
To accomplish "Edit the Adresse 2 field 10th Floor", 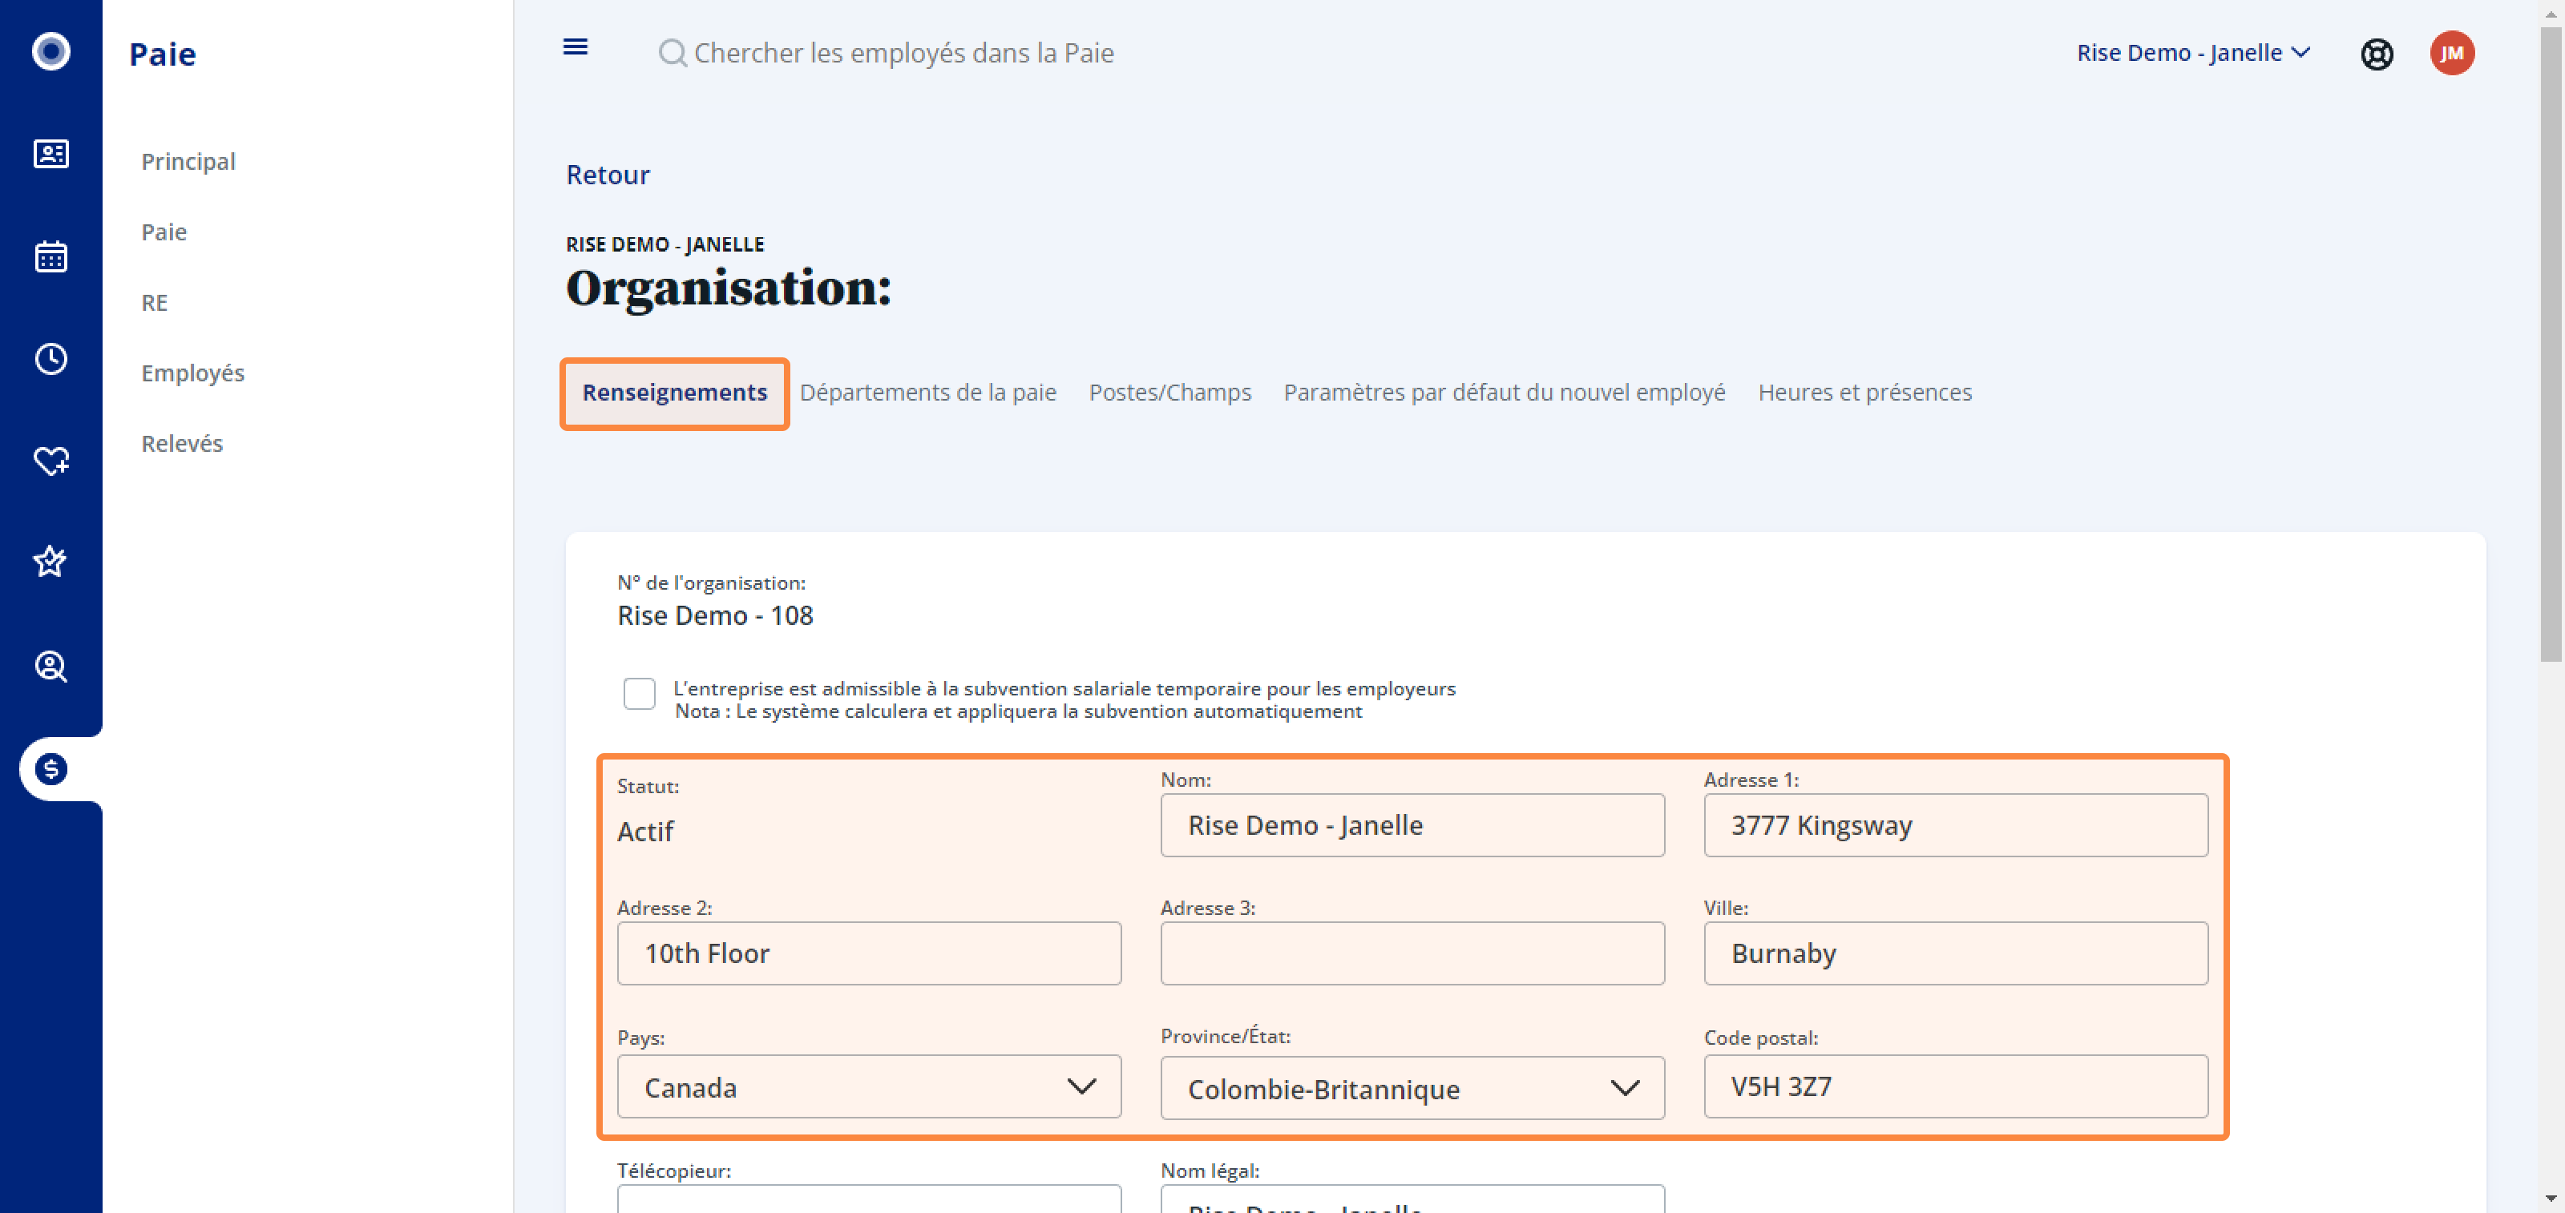I will [868, 953].
